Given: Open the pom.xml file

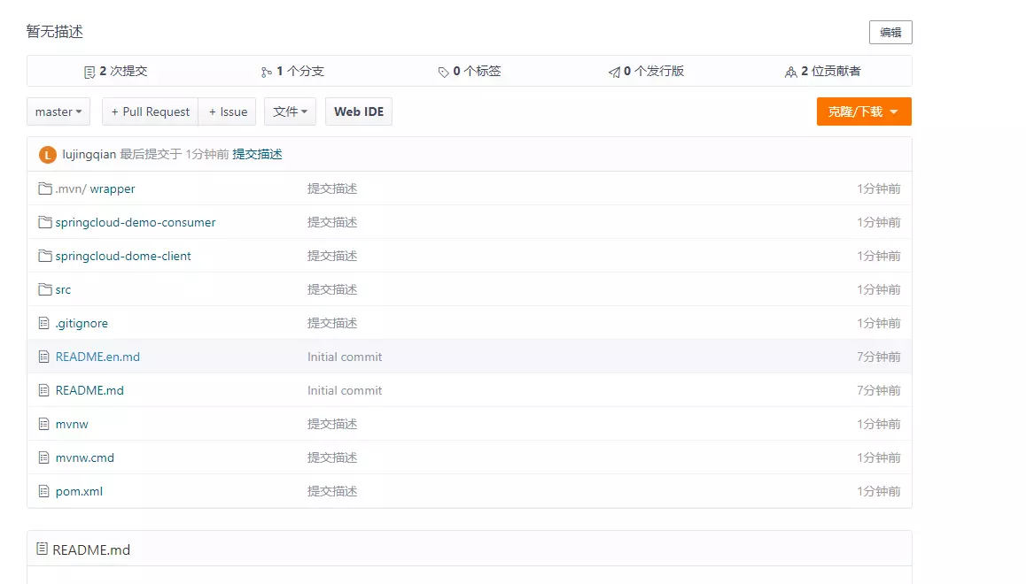Looking at the screenshot, I should click(x=79, y=491).
